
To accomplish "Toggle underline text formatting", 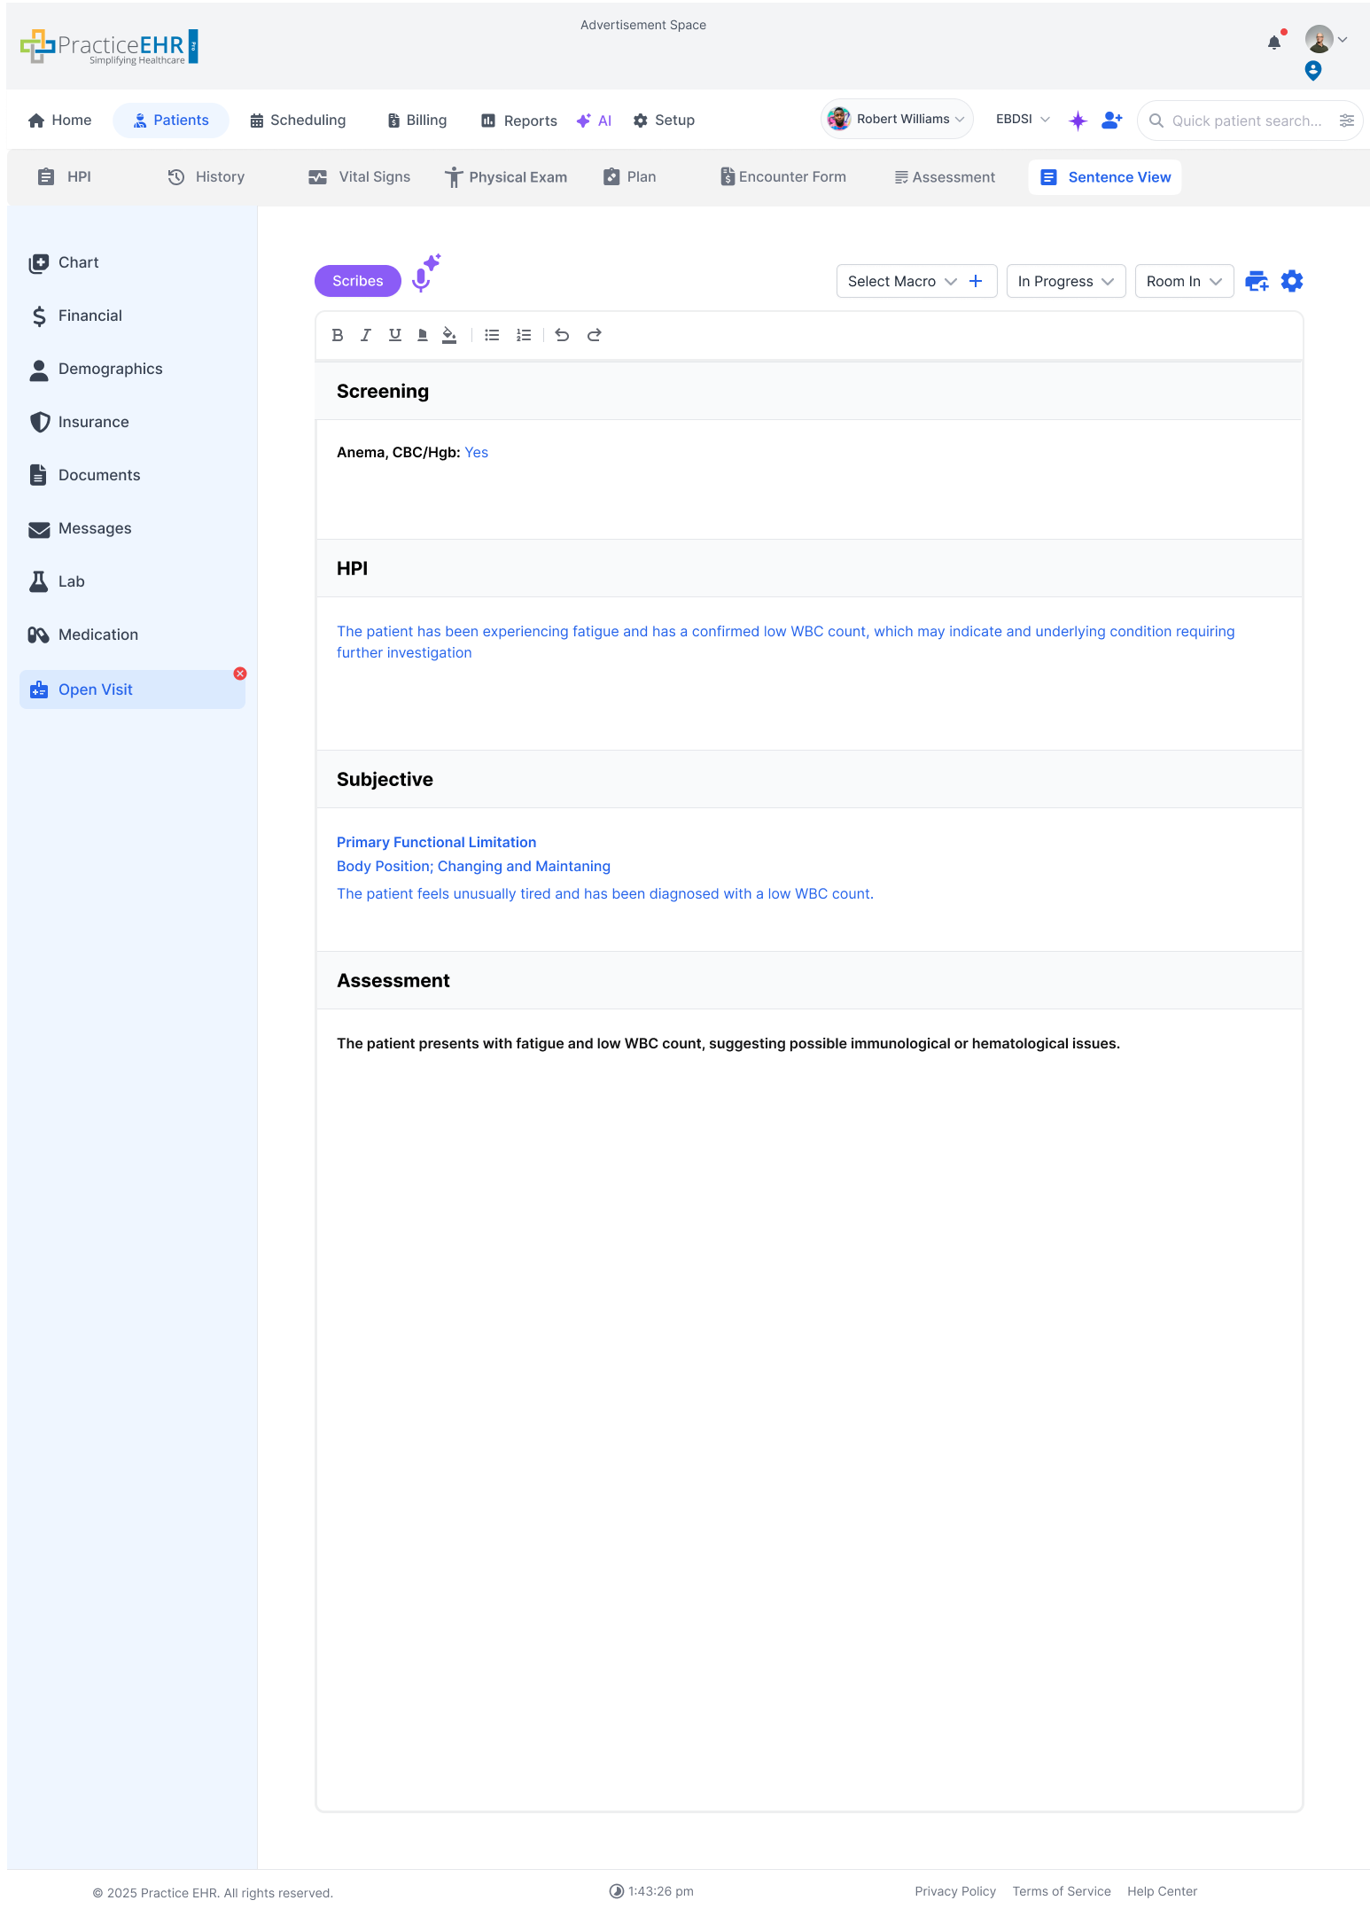I will [x=395, y=335].
